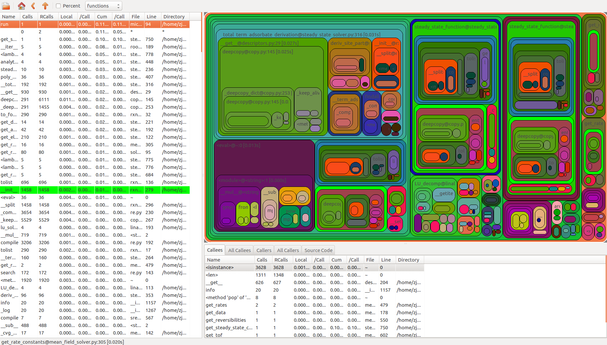Click the Directory header in the Callees table
Screen dimensions: 607x345
pos(408,260)
